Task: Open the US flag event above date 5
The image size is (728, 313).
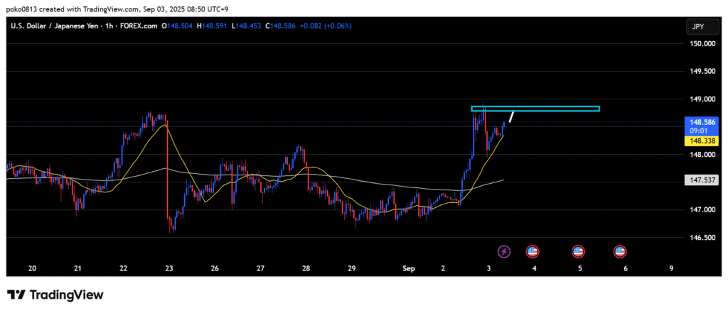Action: click(x=578, y=251)
